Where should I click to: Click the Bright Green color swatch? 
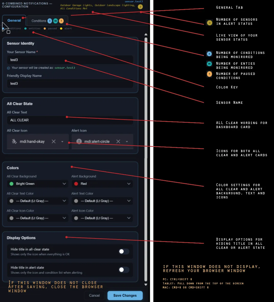12,184
